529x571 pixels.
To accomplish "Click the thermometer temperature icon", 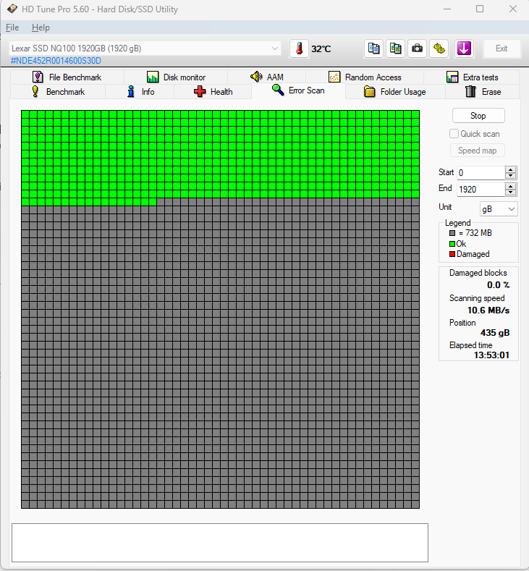I will (x=300, y=48).
